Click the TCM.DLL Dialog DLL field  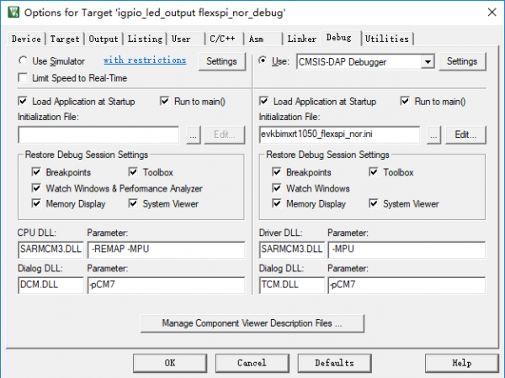coord(290,286)
